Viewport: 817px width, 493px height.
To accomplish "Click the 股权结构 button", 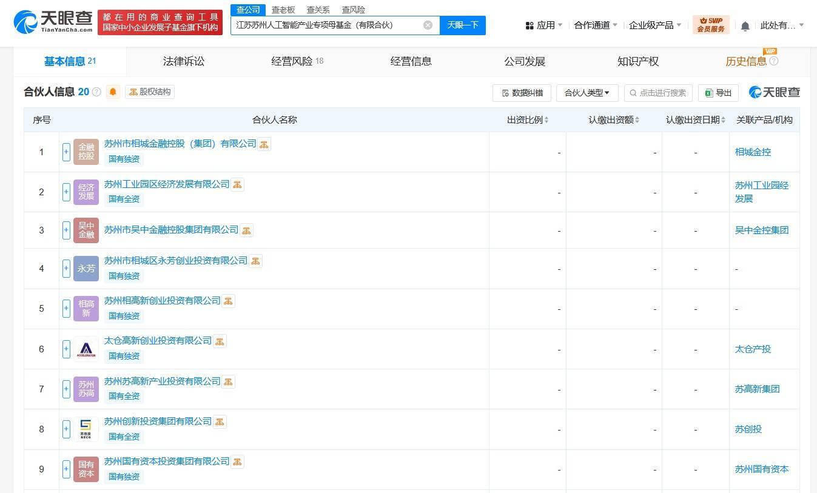I will coord(150,92).
